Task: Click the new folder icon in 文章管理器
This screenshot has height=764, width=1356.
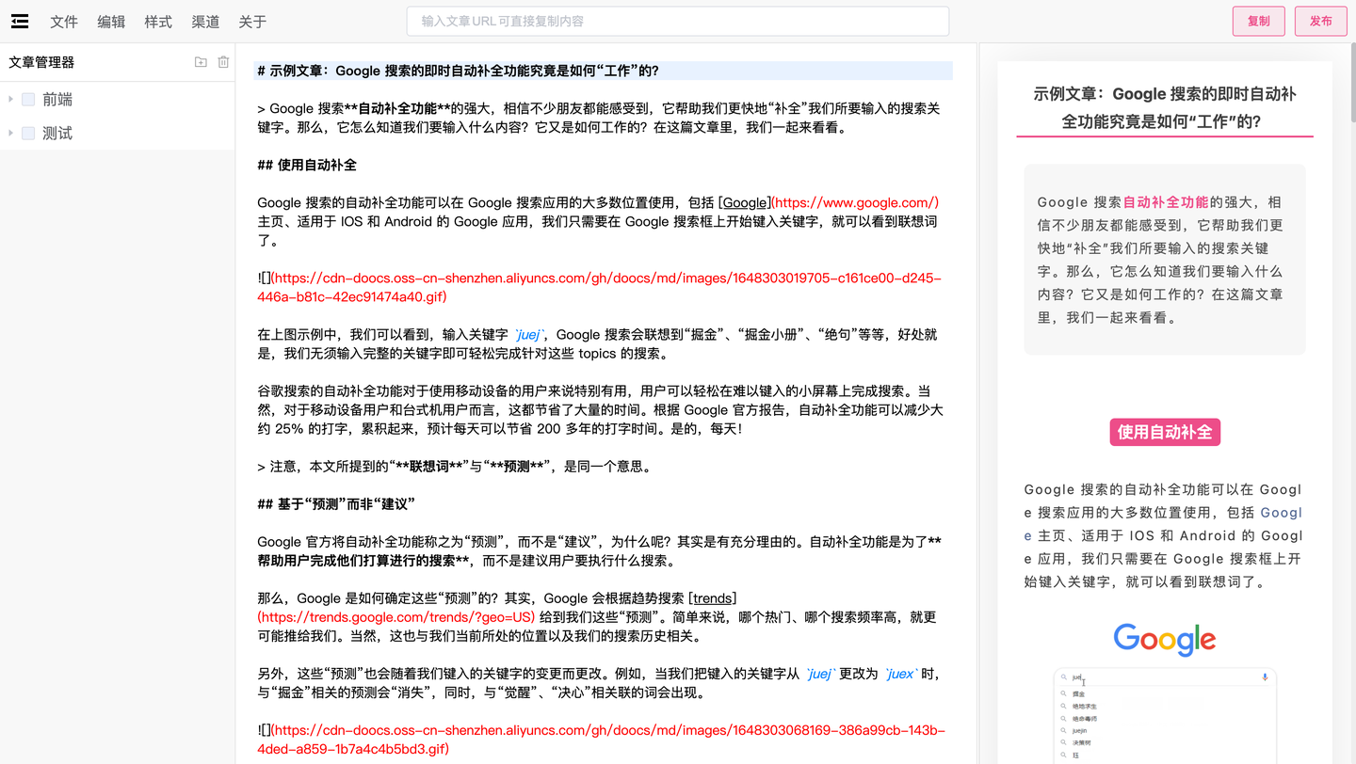Action: tap(201, 62)
